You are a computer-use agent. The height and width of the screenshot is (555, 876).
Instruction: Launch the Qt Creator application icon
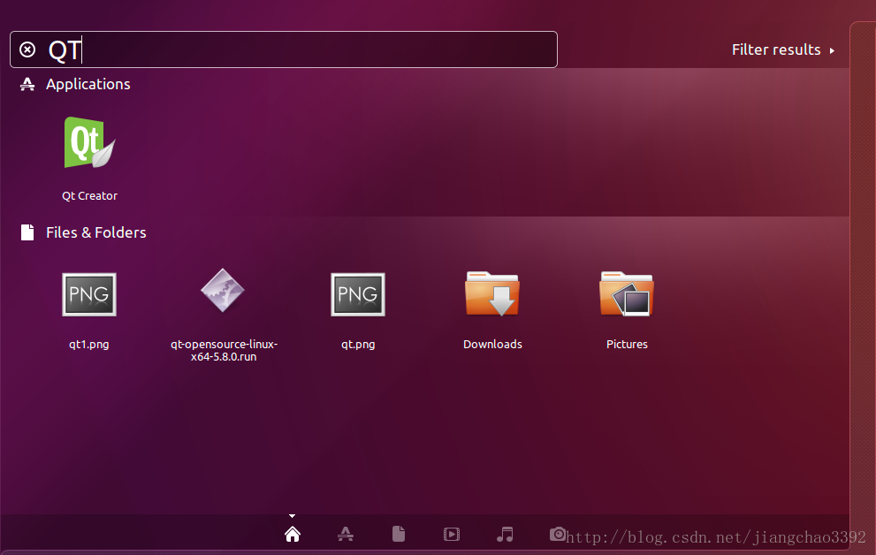point(89,142)
